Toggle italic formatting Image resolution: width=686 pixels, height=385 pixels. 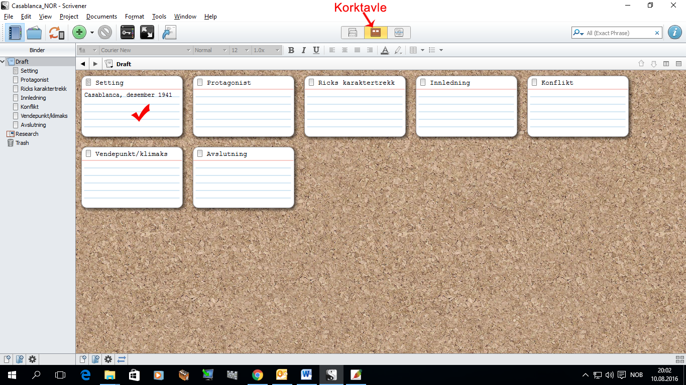[303, 50]
